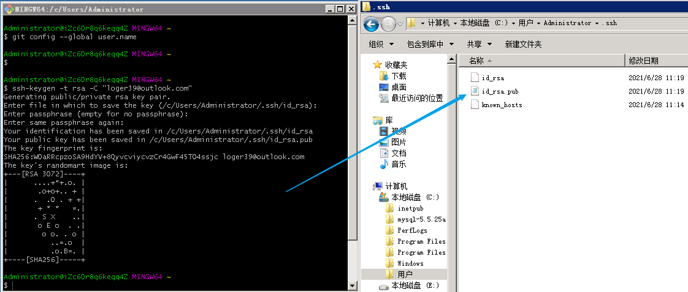
Task: Click 新建文件夹 button
Action: 523,44
